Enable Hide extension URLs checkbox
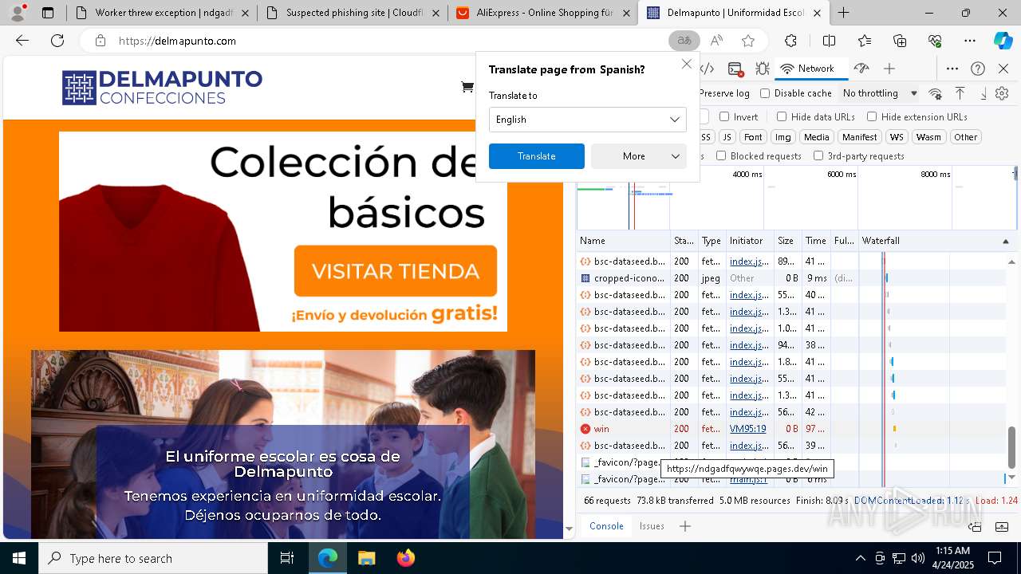Viewport: 1021px width, 574px height. coord(872,116)
